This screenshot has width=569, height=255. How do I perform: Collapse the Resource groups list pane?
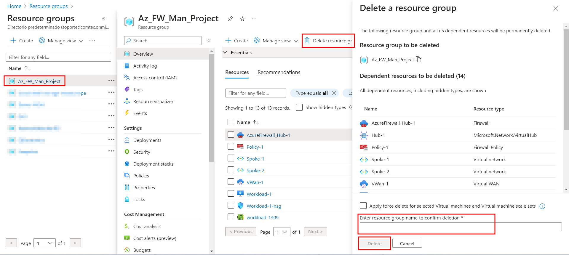103,19
